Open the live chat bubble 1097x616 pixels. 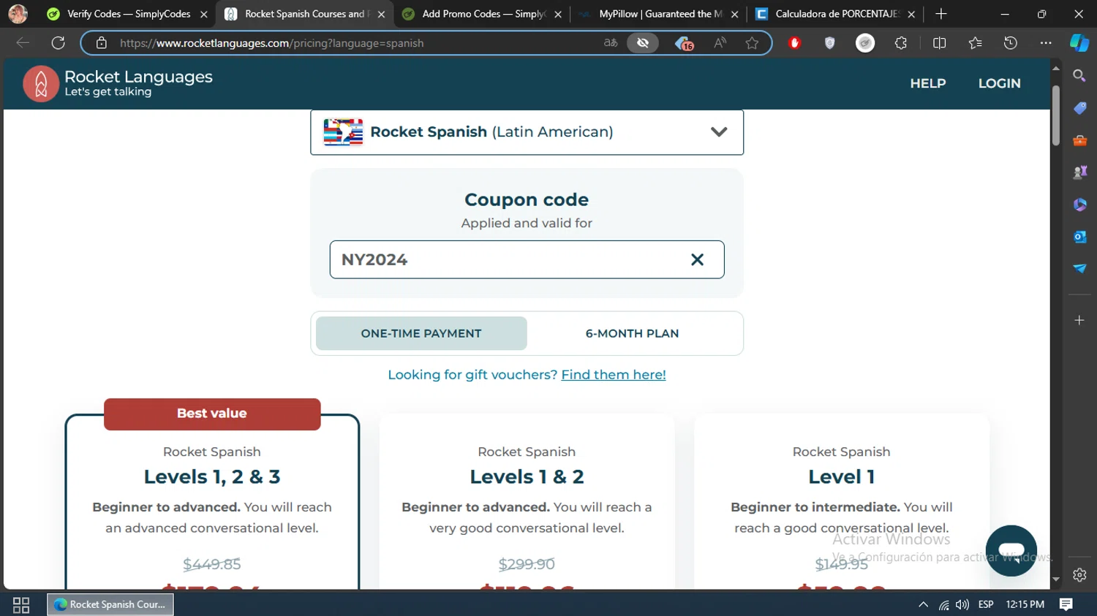tap(1011, 550)
